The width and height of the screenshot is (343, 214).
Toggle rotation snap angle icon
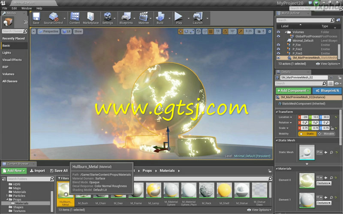click(x=225, y=31)
